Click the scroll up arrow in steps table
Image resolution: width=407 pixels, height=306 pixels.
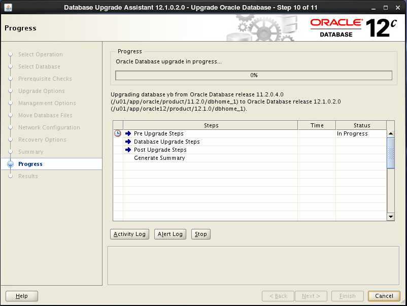391,133
